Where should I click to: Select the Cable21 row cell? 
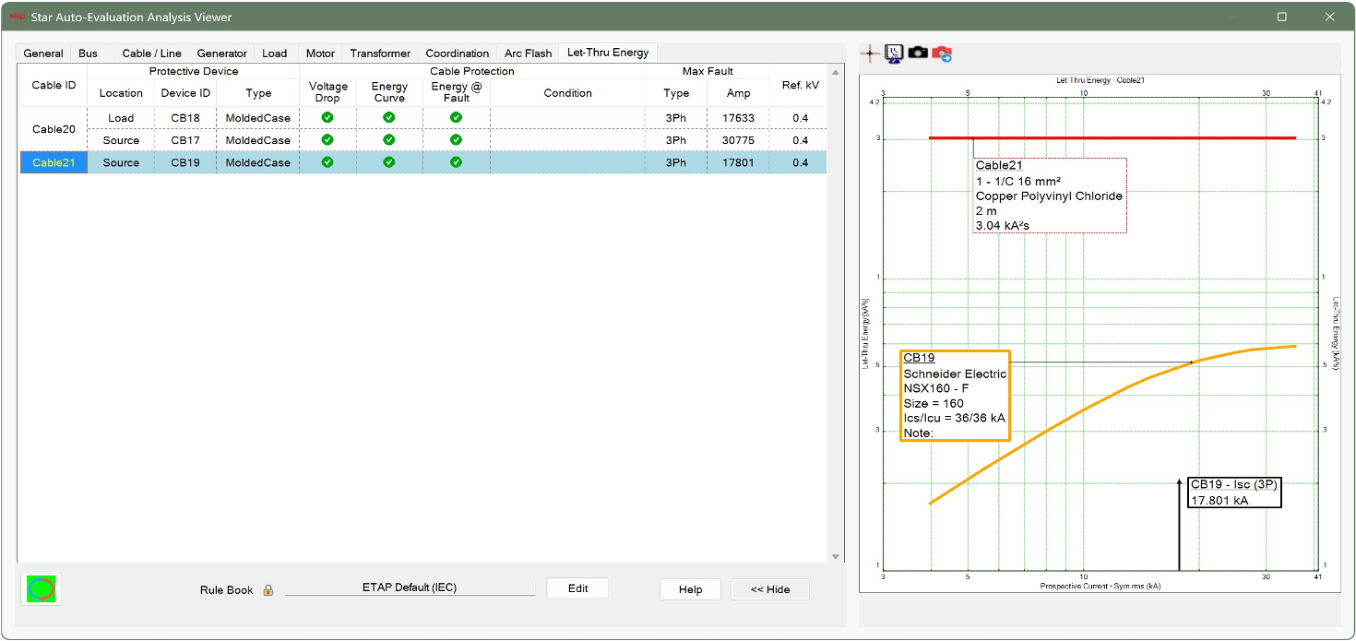[54, 162]
